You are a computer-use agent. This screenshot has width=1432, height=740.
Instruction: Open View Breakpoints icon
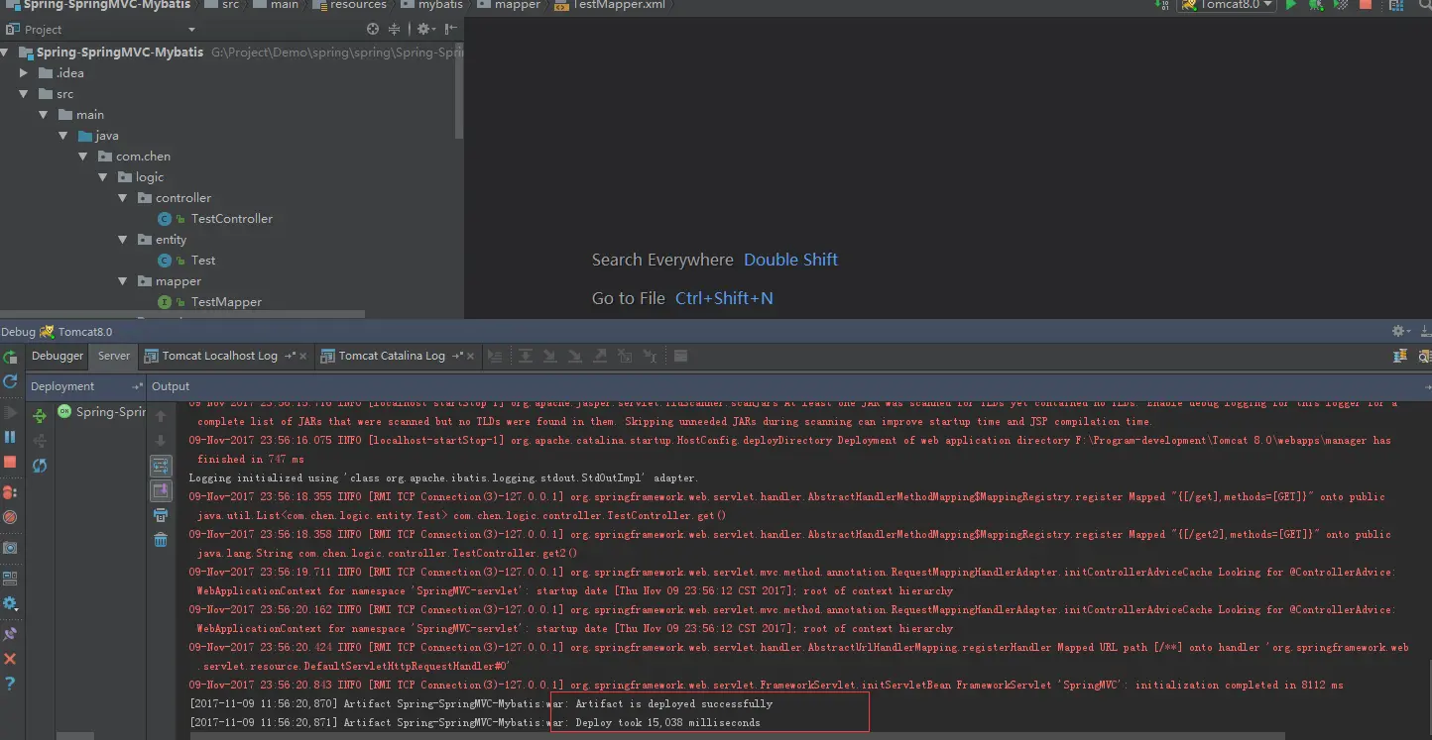(x=10, y=491)
